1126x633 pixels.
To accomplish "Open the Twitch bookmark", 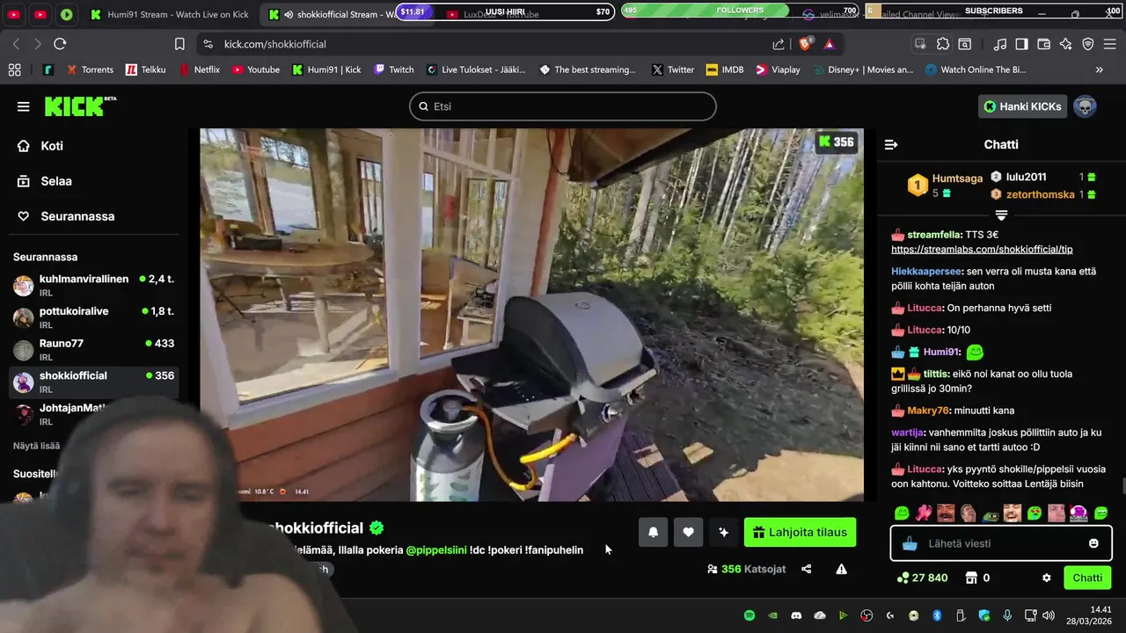I will click(x=393, y=69).
